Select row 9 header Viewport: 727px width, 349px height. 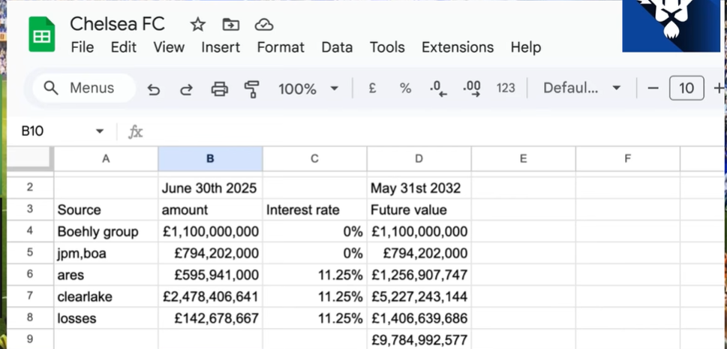click(x=30, y=338)
